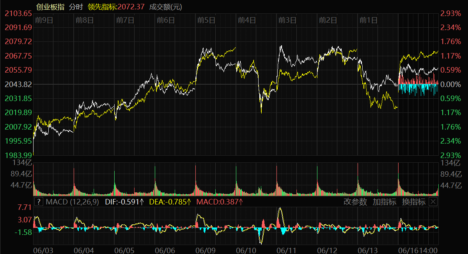
Task: Click the 成交额(元) label
Action: click(x=166, y=7)
